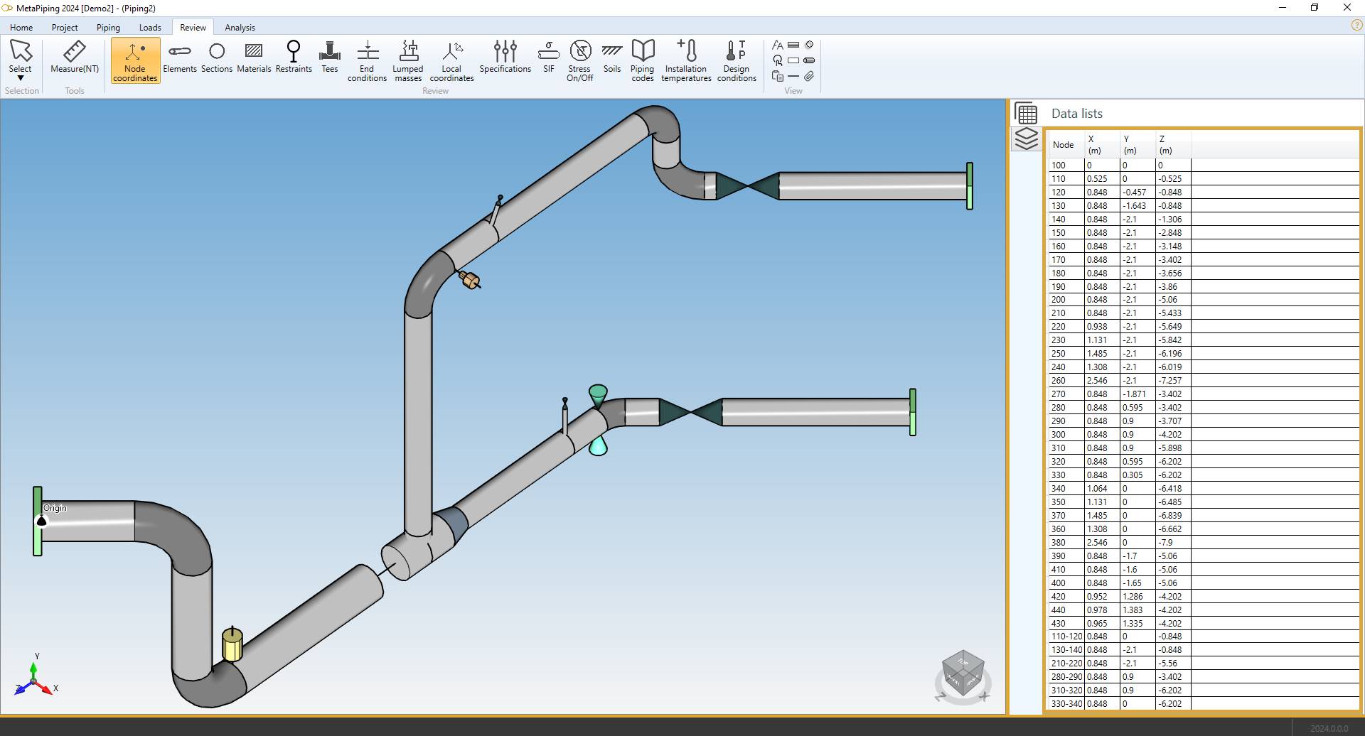Select node 110 in the table

click(x=1066, y=179)
